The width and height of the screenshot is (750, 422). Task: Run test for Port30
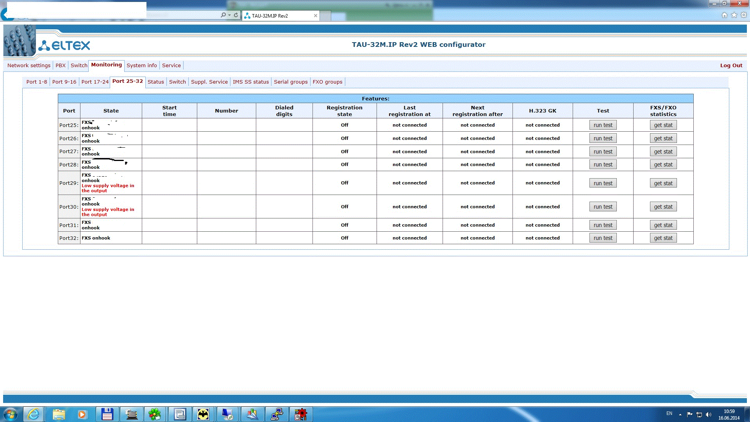(x=603, y=207)
